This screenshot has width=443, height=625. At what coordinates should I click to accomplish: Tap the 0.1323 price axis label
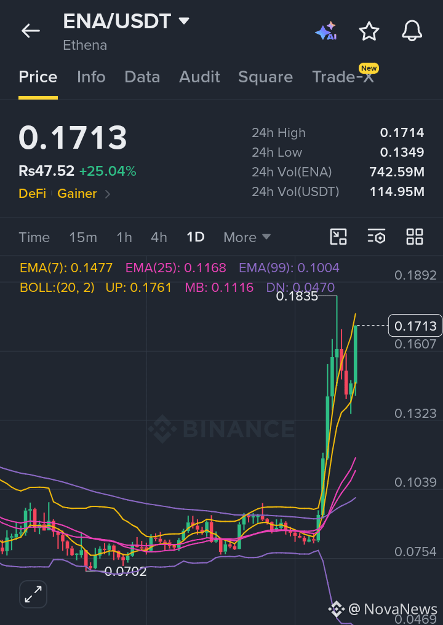point(415,414)
